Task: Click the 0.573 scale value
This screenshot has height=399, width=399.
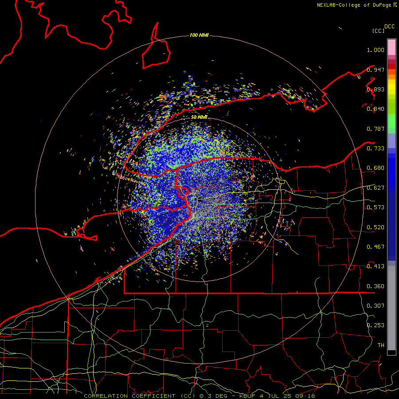Action: pos(376,207)
